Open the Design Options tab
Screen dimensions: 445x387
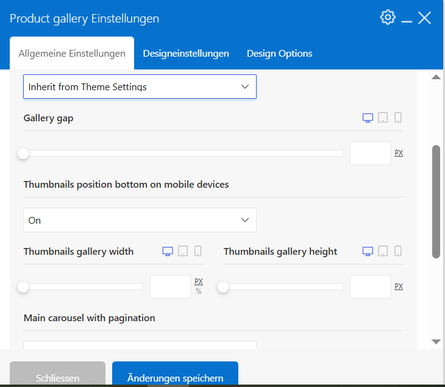[x=280, y=54]
